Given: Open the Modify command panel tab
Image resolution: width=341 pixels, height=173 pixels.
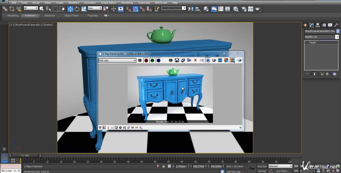Looking at the screenshot, I should click(x=312, y=25).
